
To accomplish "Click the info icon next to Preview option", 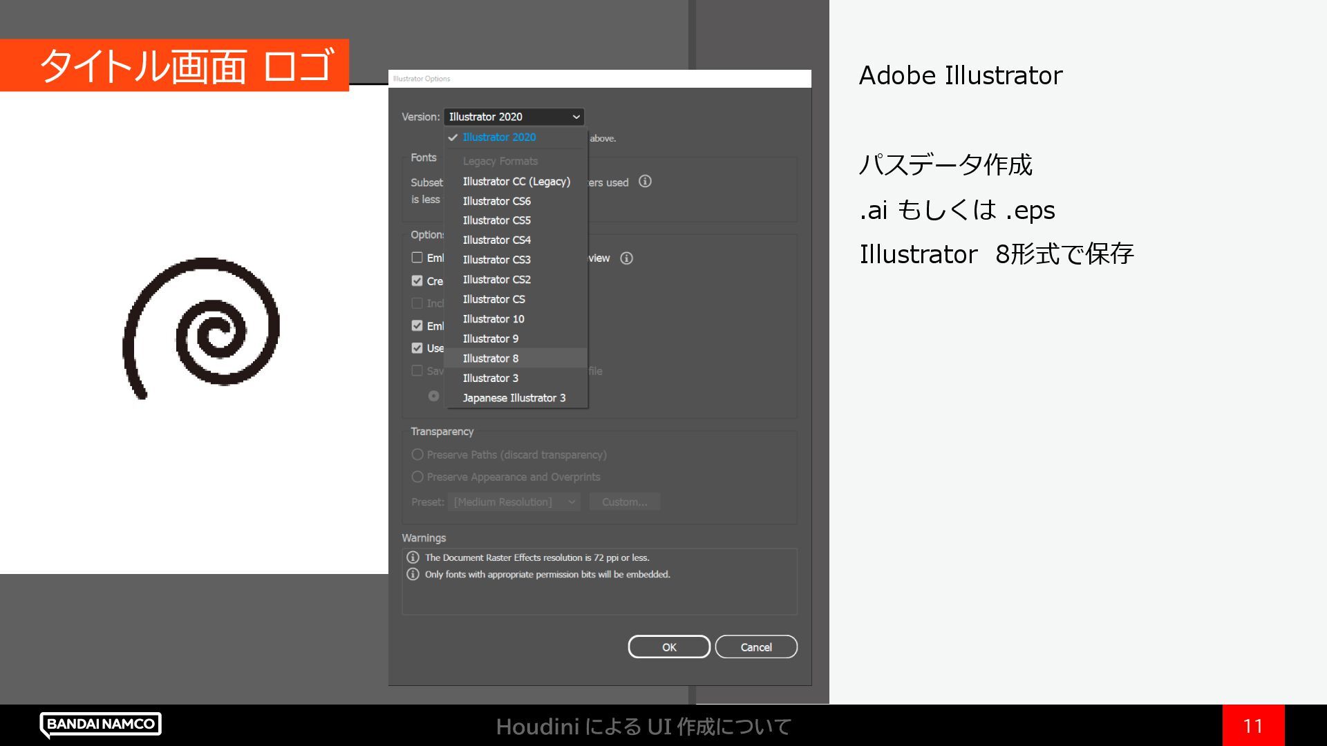I will tap(626, 258).
